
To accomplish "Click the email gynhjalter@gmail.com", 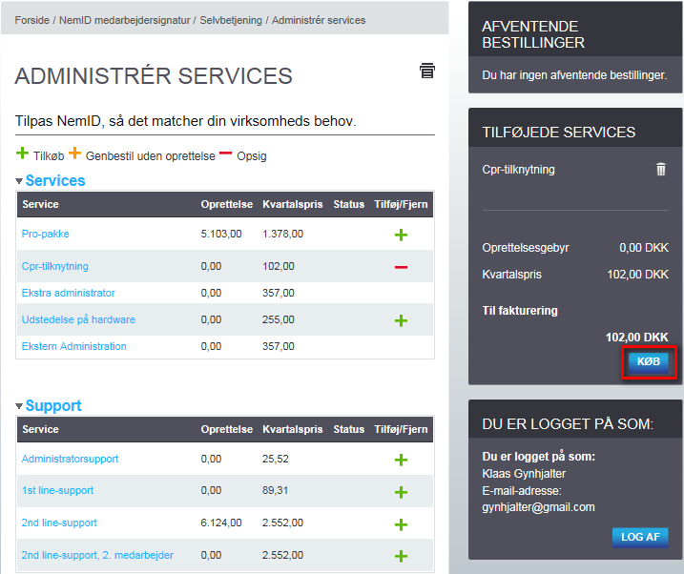I will click(538, 507).
